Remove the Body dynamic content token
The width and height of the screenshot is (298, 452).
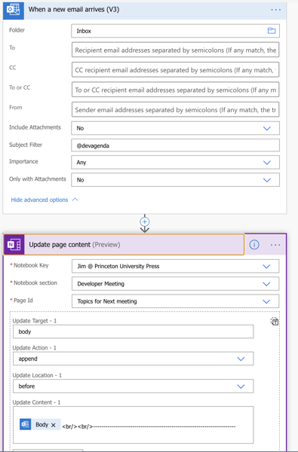53,425
